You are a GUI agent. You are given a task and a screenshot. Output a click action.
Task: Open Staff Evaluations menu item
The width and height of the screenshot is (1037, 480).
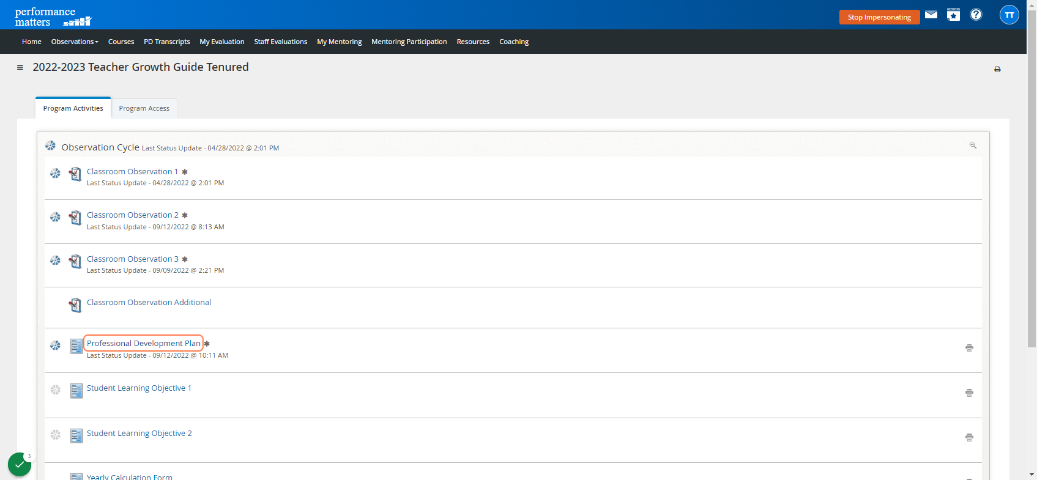coord(281,42)
